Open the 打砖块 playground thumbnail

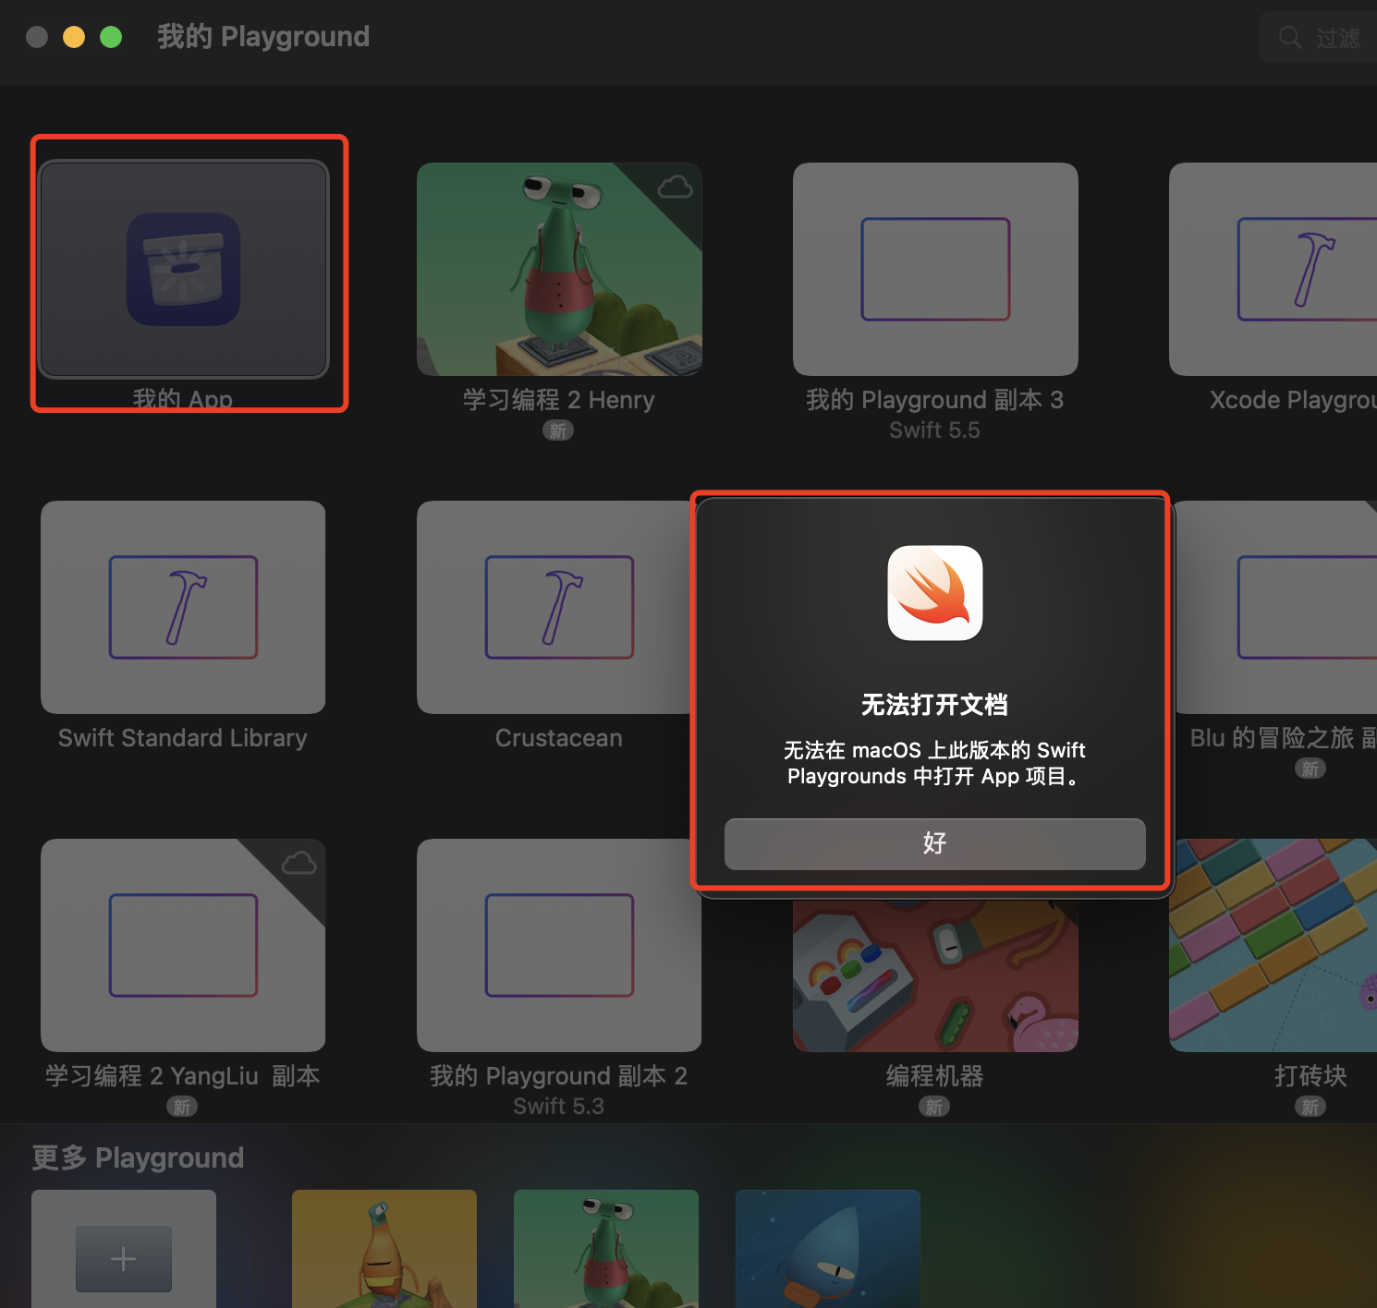[1273, 945]
